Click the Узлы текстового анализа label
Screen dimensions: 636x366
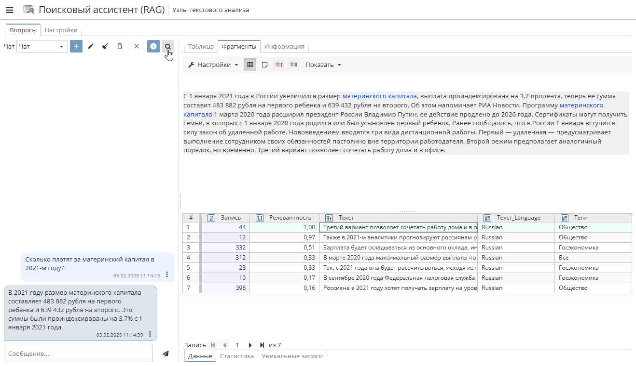[x=211, y=10]
